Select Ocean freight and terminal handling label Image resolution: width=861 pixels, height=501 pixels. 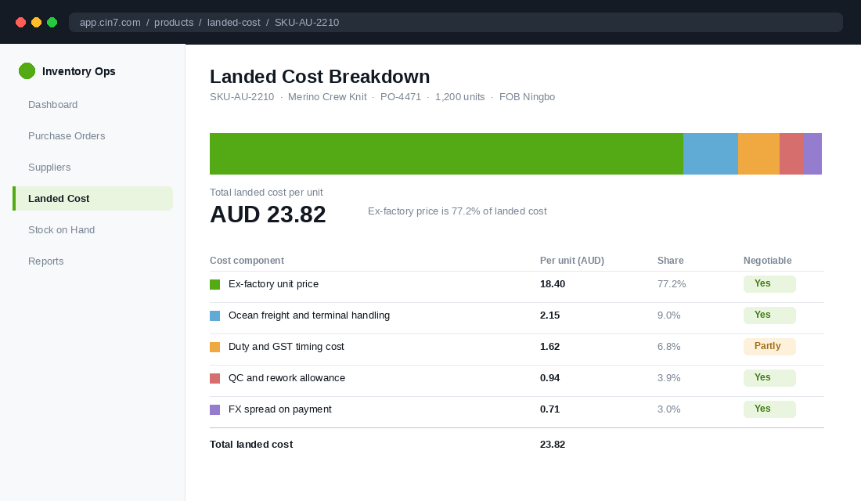(309, 315)
